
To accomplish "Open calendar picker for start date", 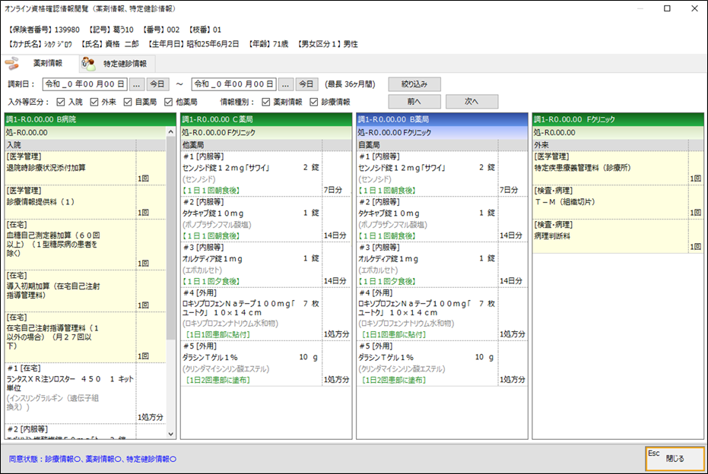I will (136, 84).
